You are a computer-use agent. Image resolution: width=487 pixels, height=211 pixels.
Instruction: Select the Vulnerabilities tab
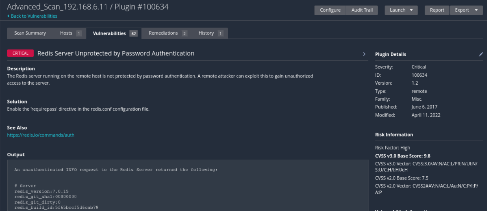coord(109,34)
